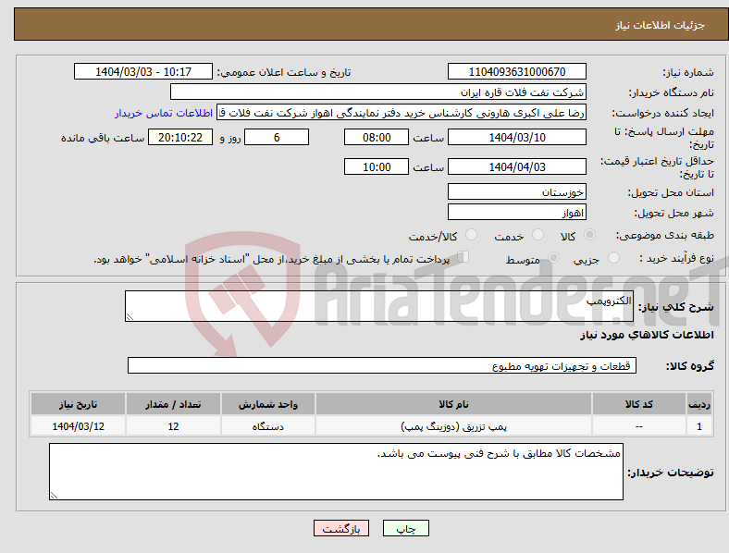This screenshot has height=553, width=729.
Task: Select the خدمت radio button
Action: [537, 235]
